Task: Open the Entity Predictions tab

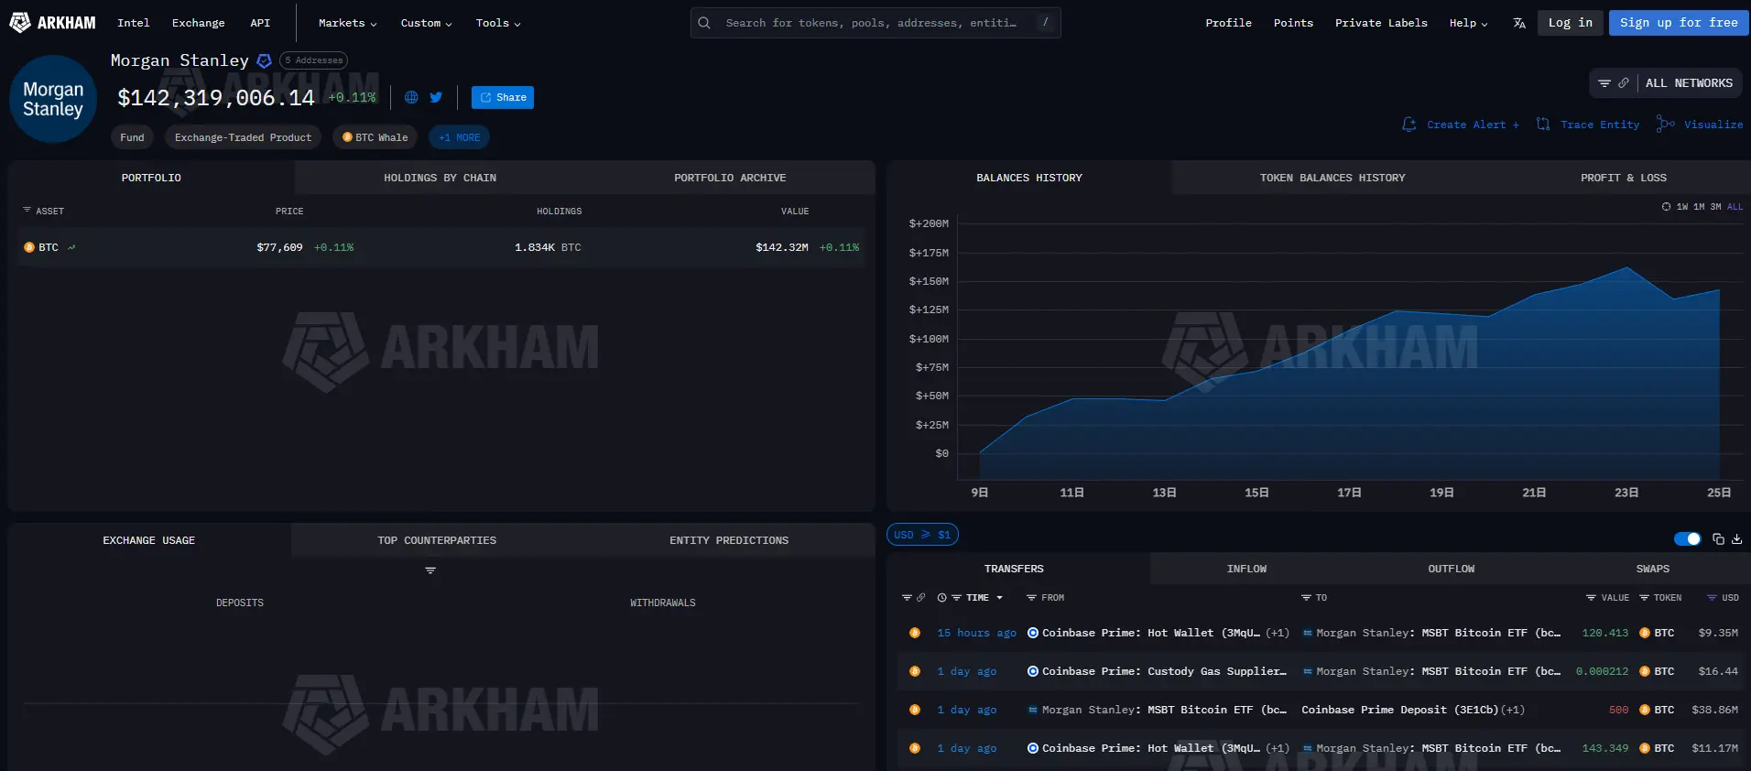Action: point(729,540)
